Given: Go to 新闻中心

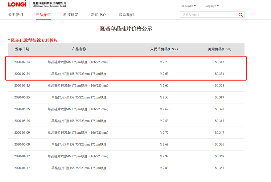Looking at the screenshot, I should click(99, 15).
